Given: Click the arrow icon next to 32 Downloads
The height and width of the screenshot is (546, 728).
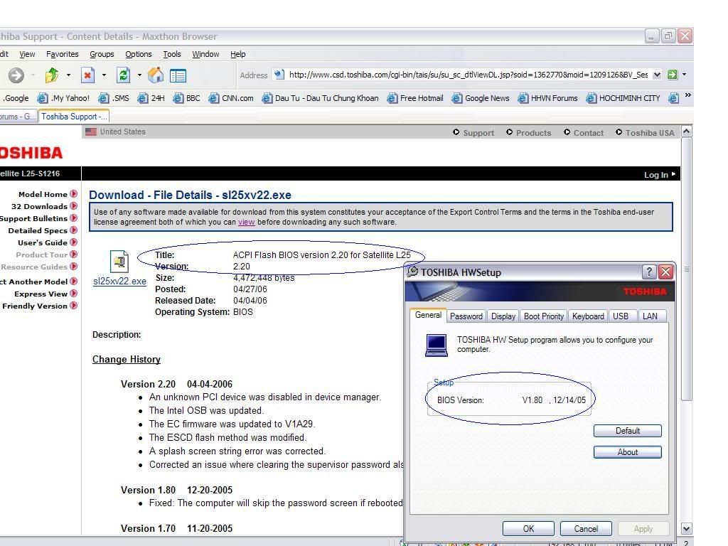Looking at the screenshot, I should [x=73, y=206].
